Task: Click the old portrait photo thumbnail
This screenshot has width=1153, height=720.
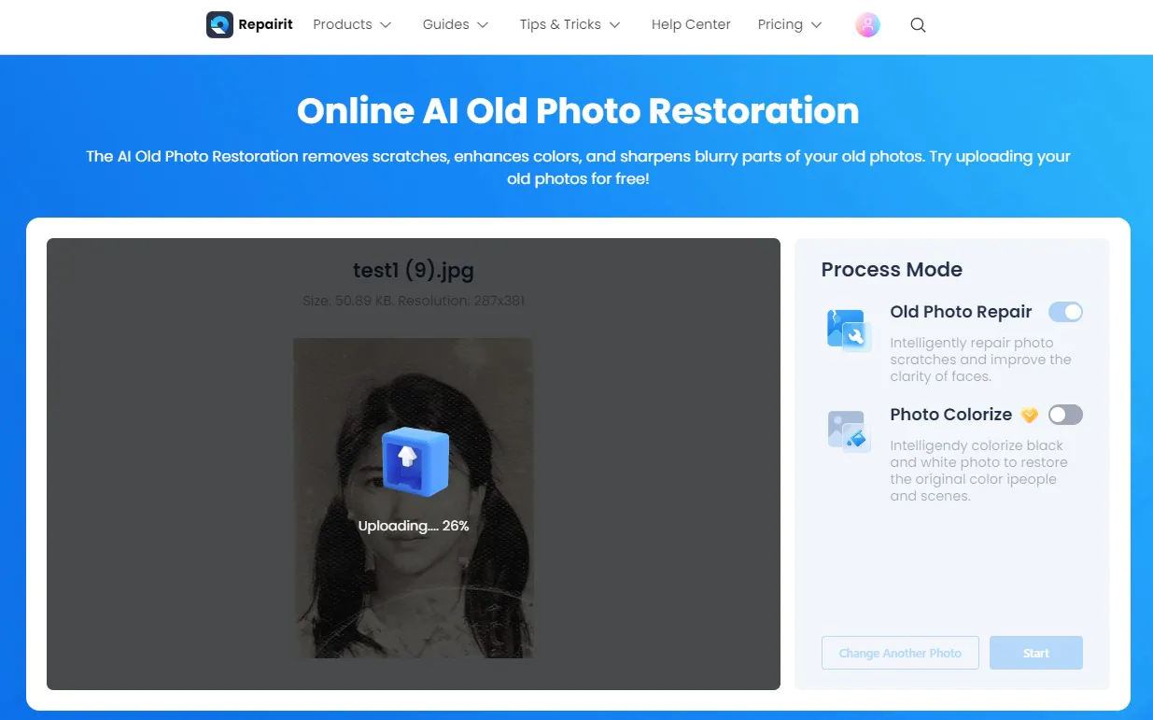Action: tap(413, 498)
